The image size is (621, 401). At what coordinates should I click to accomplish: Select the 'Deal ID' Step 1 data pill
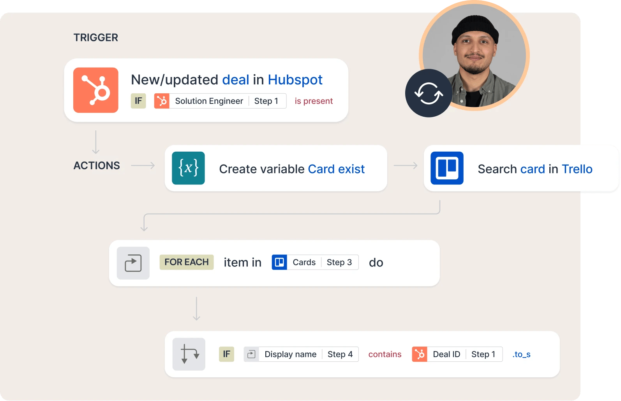click(x=457, y=354)
